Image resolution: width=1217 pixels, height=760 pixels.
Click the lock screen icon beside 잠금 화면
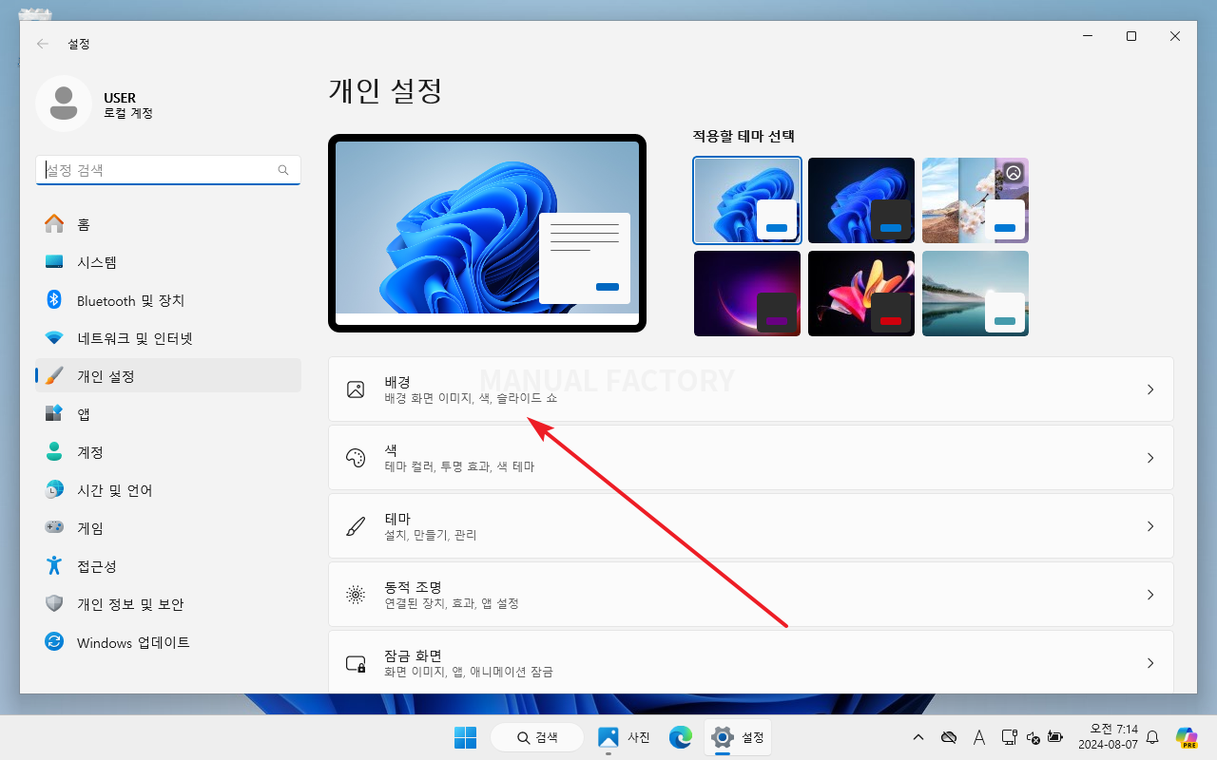click(356, 663)
